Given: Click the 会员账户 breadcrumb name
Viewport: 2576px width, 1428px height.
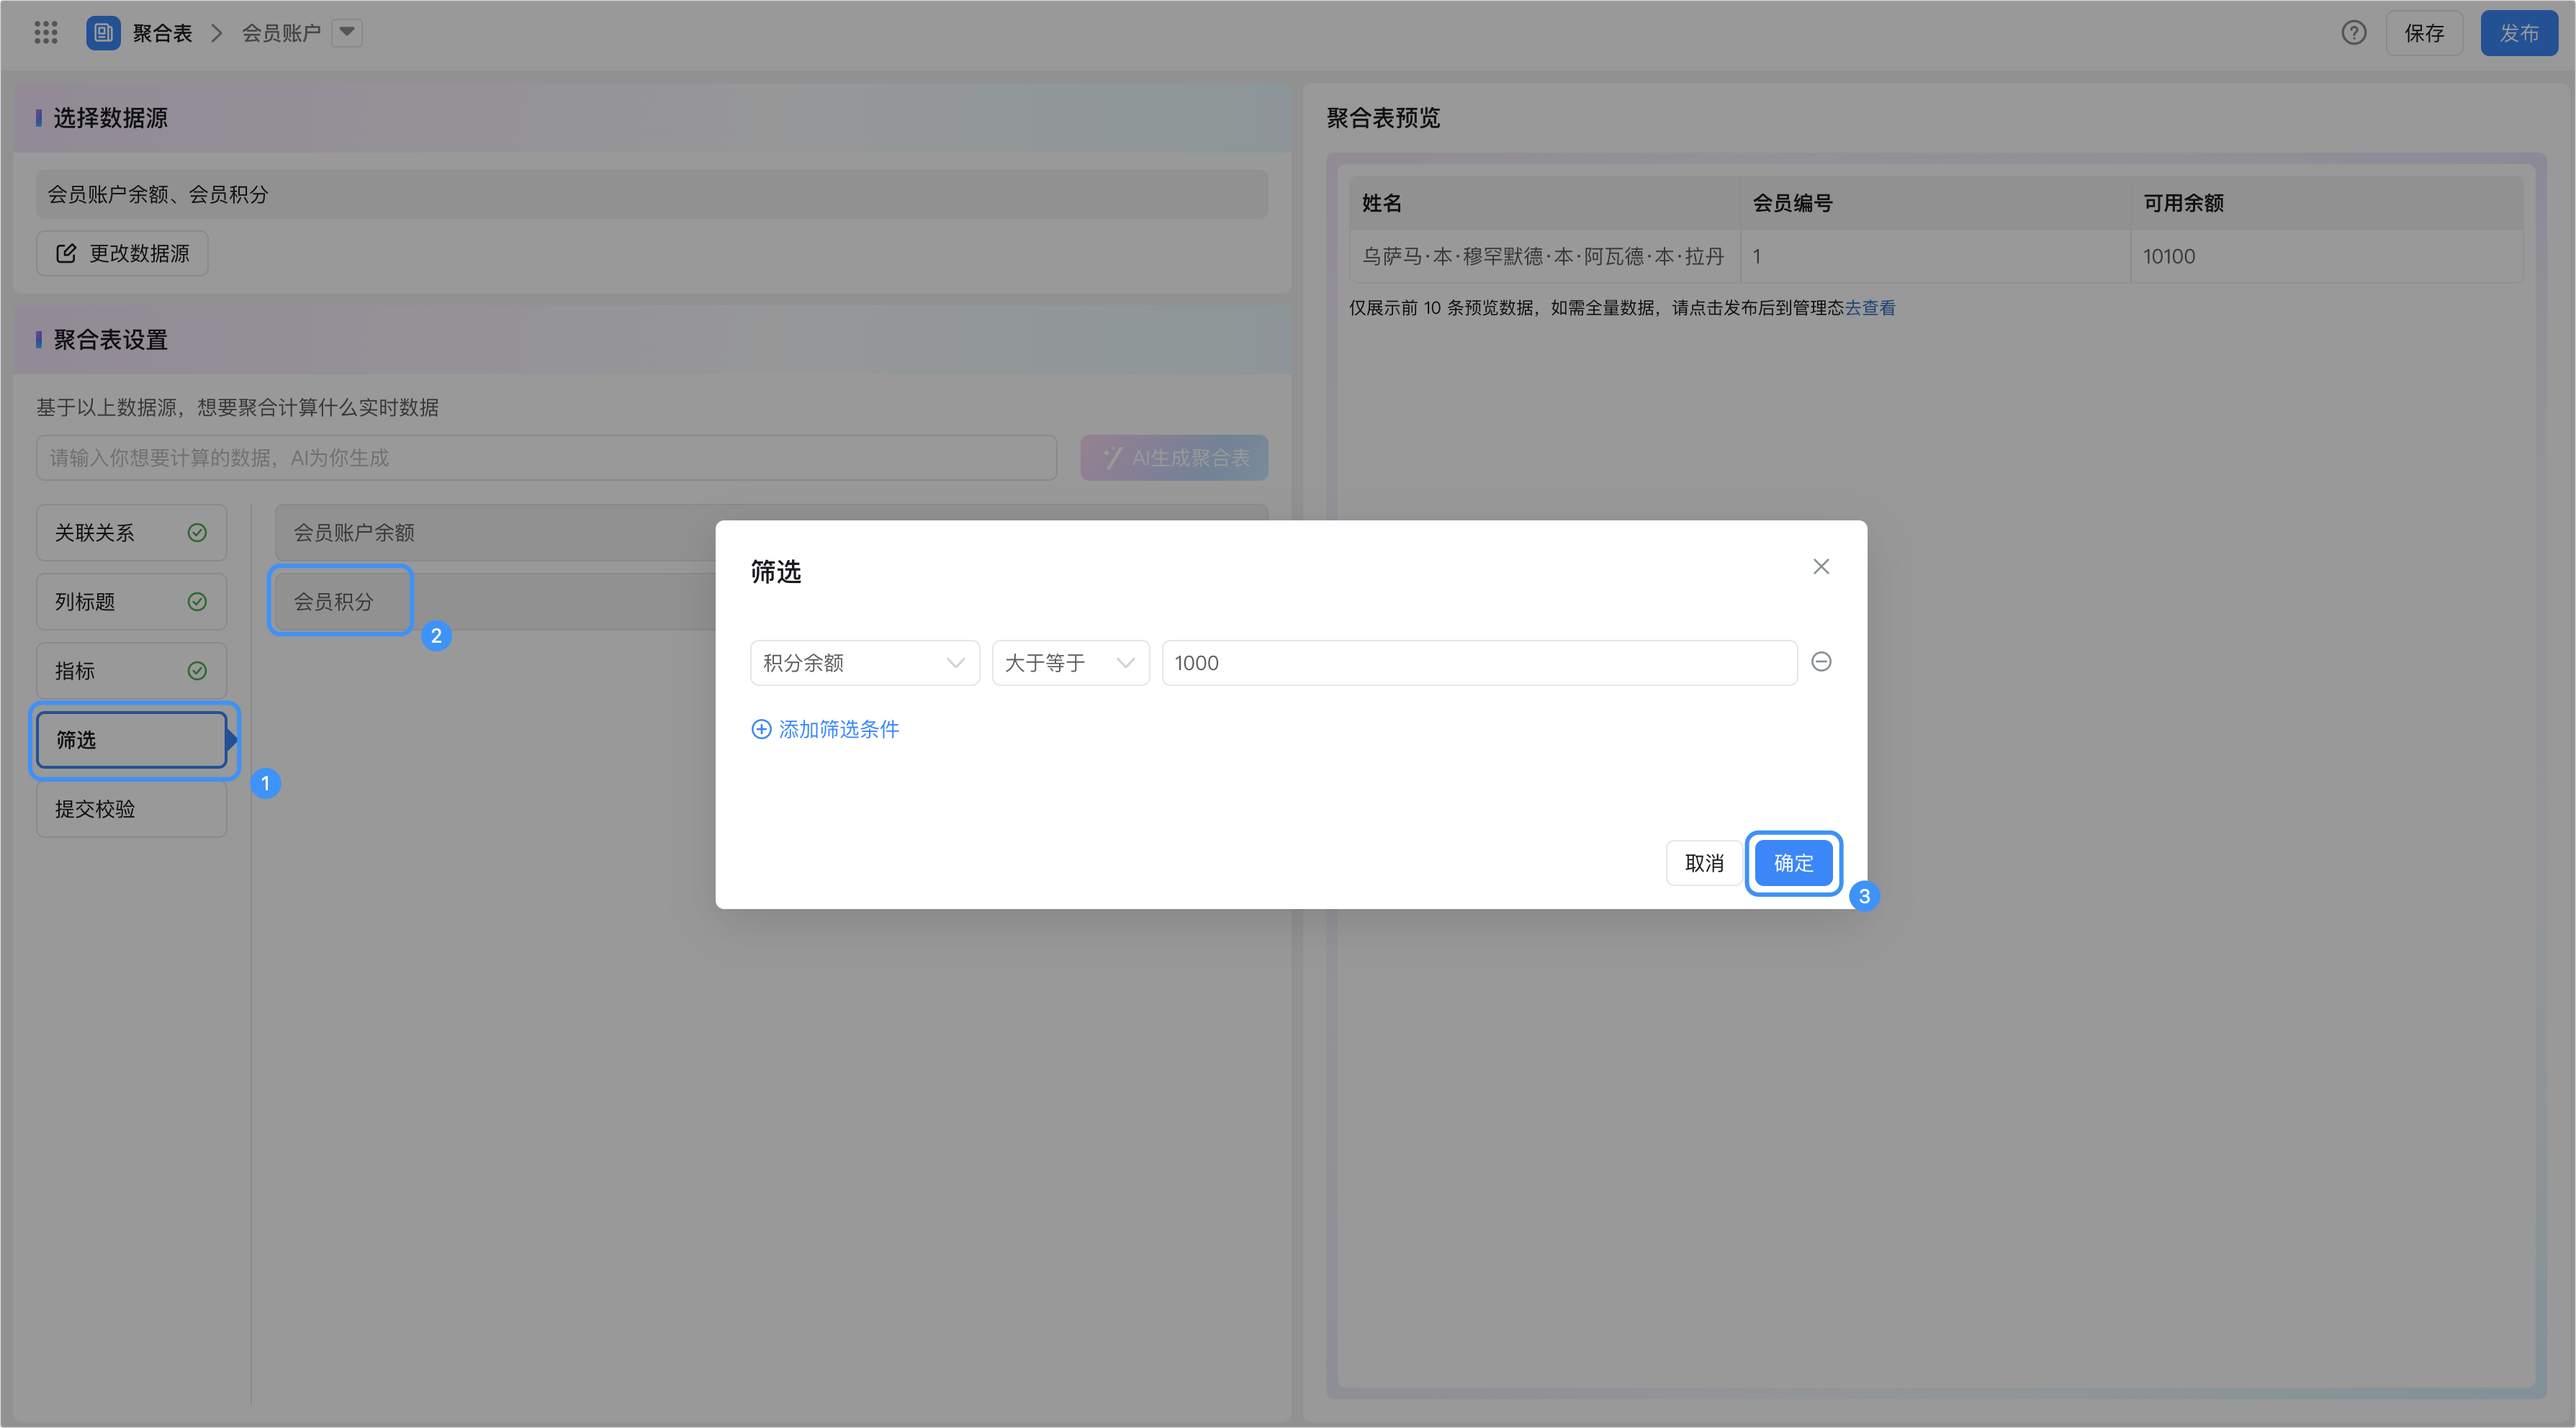Looking at the screenshot, I should pos(281,33).
